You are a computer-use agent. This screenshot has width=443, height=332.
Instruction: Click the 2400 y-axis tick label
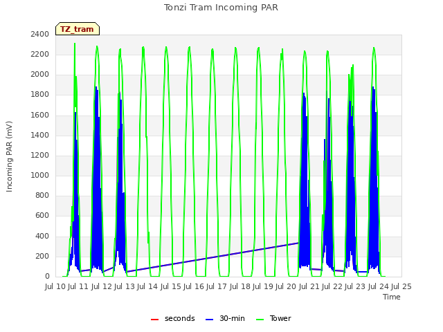point(40,34)
